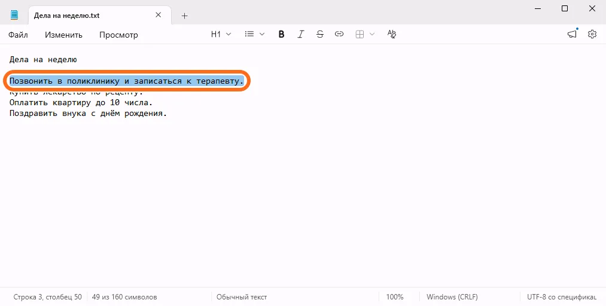Screen dimensions: 606x306
Task: Open the Файл menu
Action: tap(18, 35)
